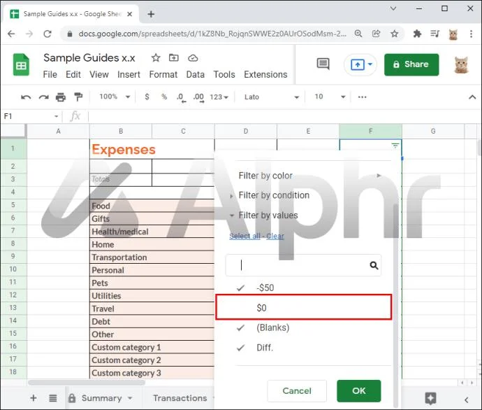Open zoom 100% dropdown
Viewport: 482px width, 410px height.
(115, 97)
